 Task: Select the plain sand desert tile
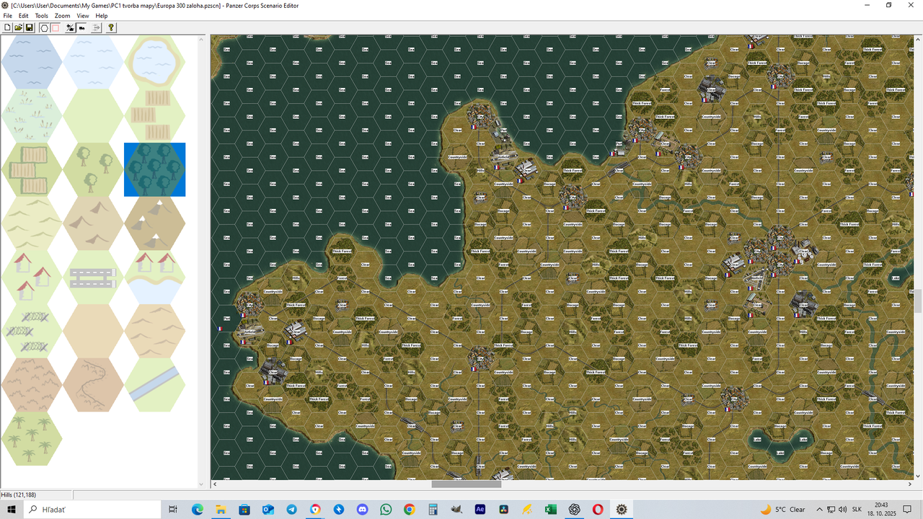93,331
